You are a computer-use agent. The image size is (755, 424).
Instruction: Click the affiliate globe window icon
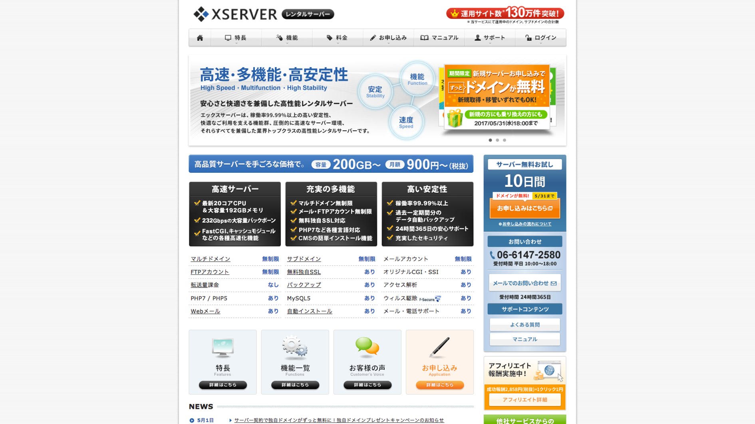click(x=549, y=371)
